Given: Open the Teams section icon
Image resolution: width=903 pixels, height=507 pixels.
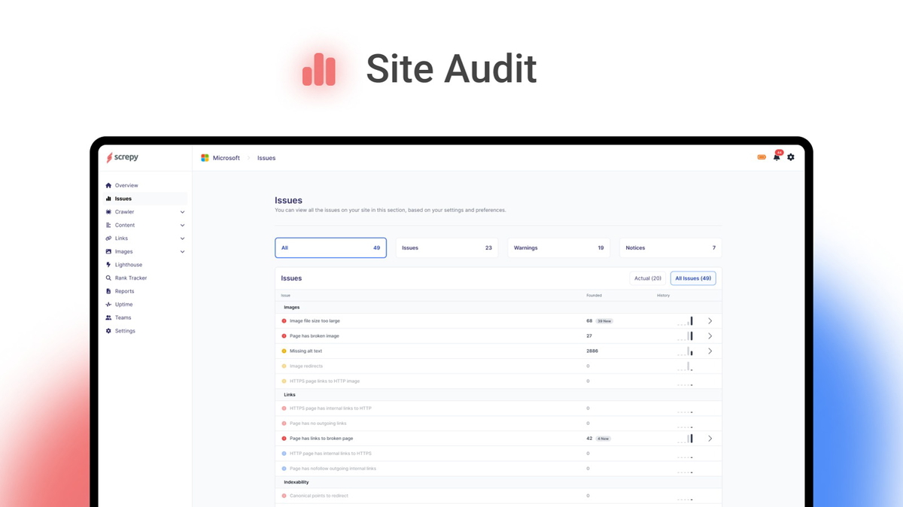Looking at the screenshot, I should click(109, 317).
